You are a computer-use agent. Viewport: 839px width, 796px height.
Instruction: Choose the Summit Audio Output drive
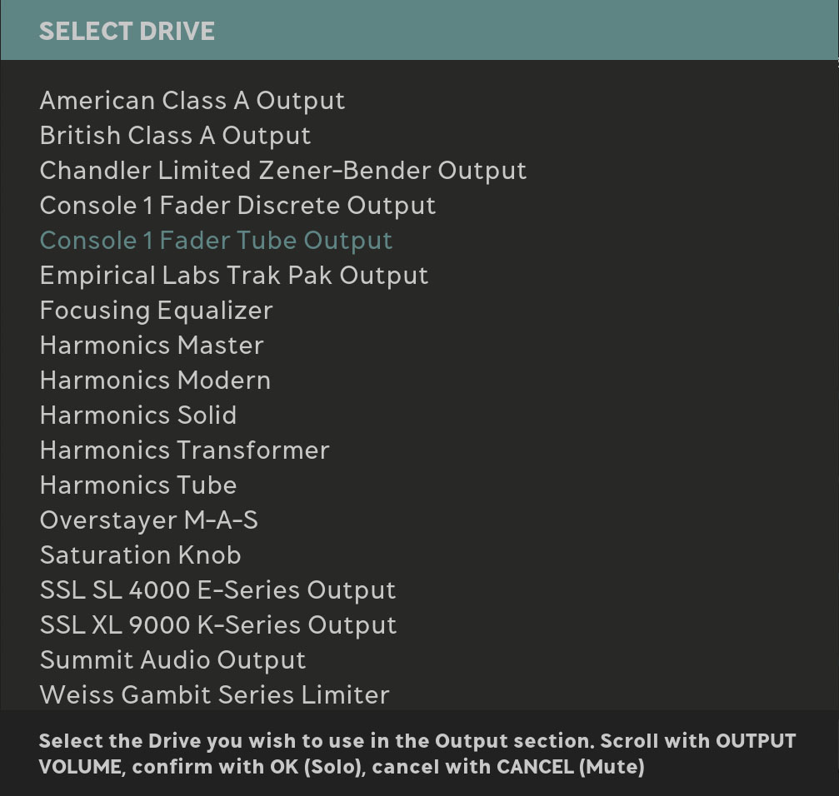(172, 660)
